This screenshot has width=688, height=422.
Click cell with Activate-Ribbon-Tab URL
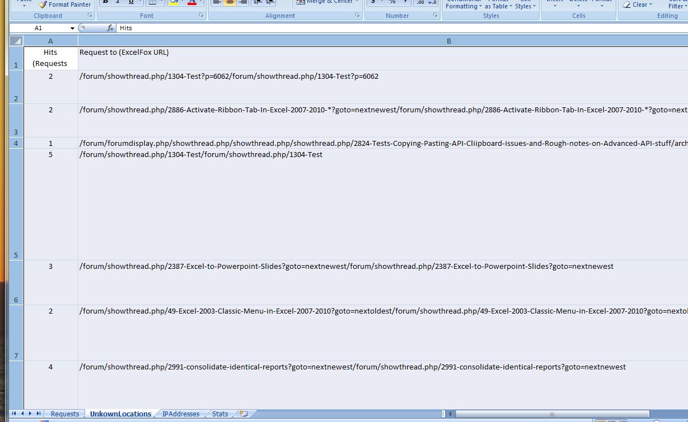[383, 120]
